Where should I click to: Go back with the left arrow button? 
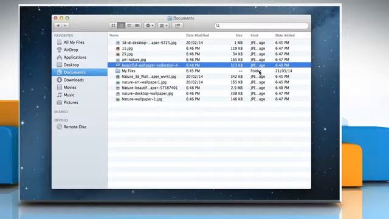click(58, 26)
